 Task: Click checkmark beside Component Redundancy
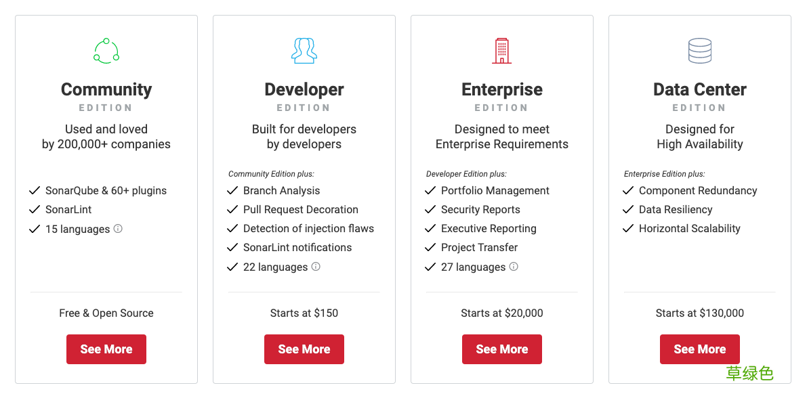[x=627, y=191]
